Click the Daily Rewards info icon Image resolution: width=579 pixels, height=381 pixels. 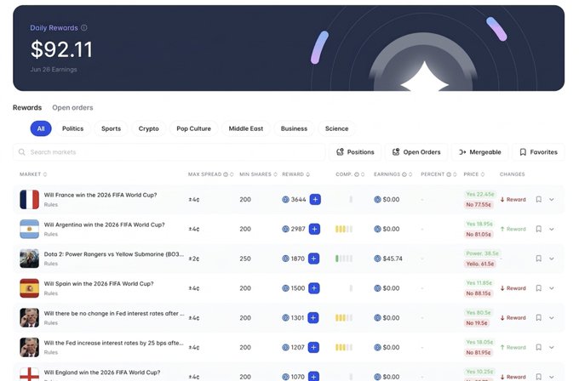tap(84, 28)
